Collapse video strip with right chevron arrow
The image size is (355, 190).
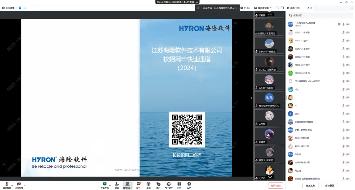(x=251, y=97)
